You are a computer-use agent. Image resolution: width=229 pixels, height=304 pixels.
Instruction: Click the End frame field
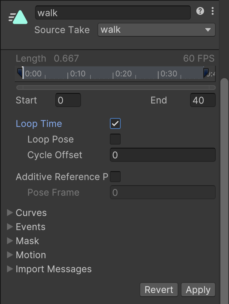click(x=203, y=100)
